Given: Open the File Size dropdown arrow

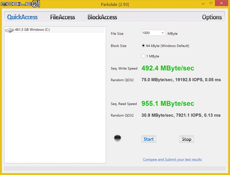Looking at the screenshot, I should point(163,33).
